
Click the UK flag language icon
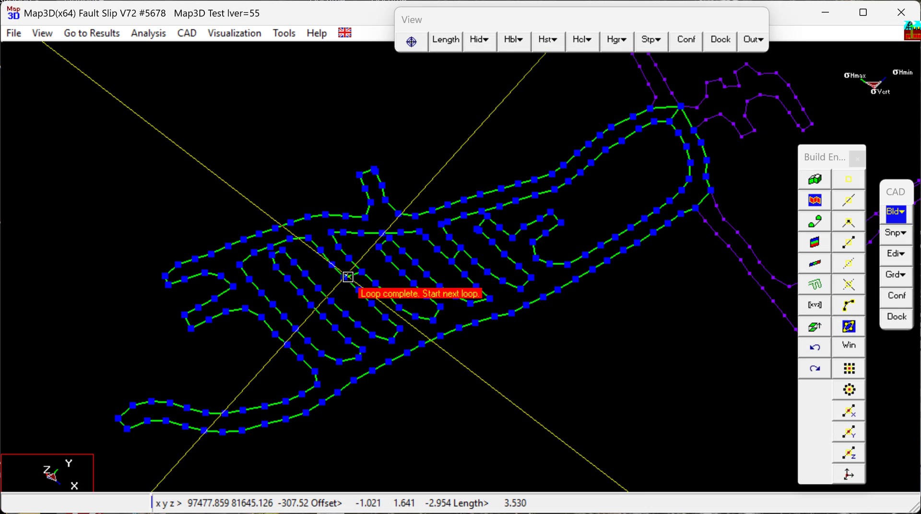click(344, 33)
